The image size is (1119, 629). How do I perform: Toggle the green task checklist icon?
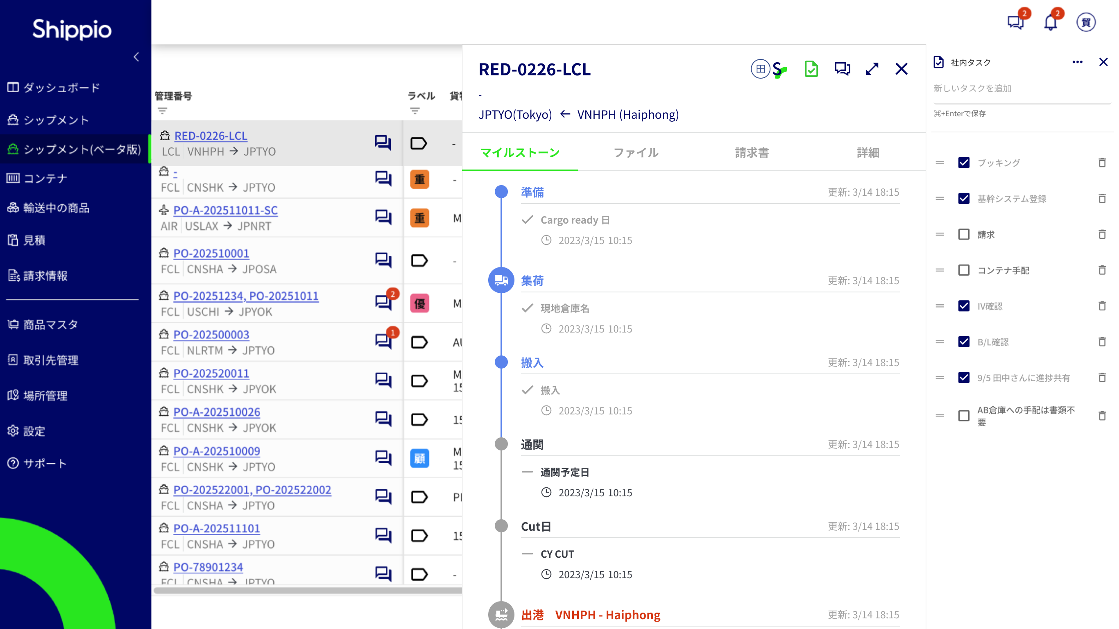(x=811, y=69)
